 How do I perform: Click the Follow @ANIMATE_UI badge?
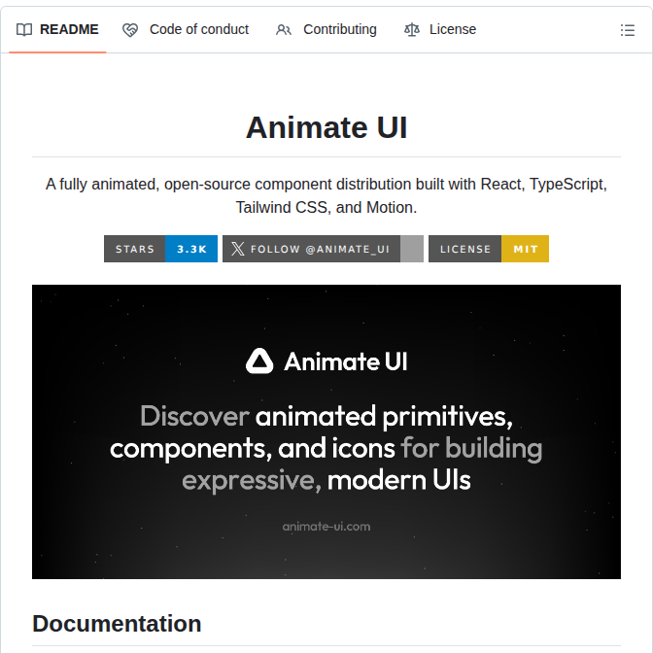point(323,249)
